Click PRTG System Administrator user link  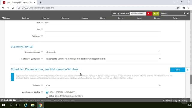[40, 101]
